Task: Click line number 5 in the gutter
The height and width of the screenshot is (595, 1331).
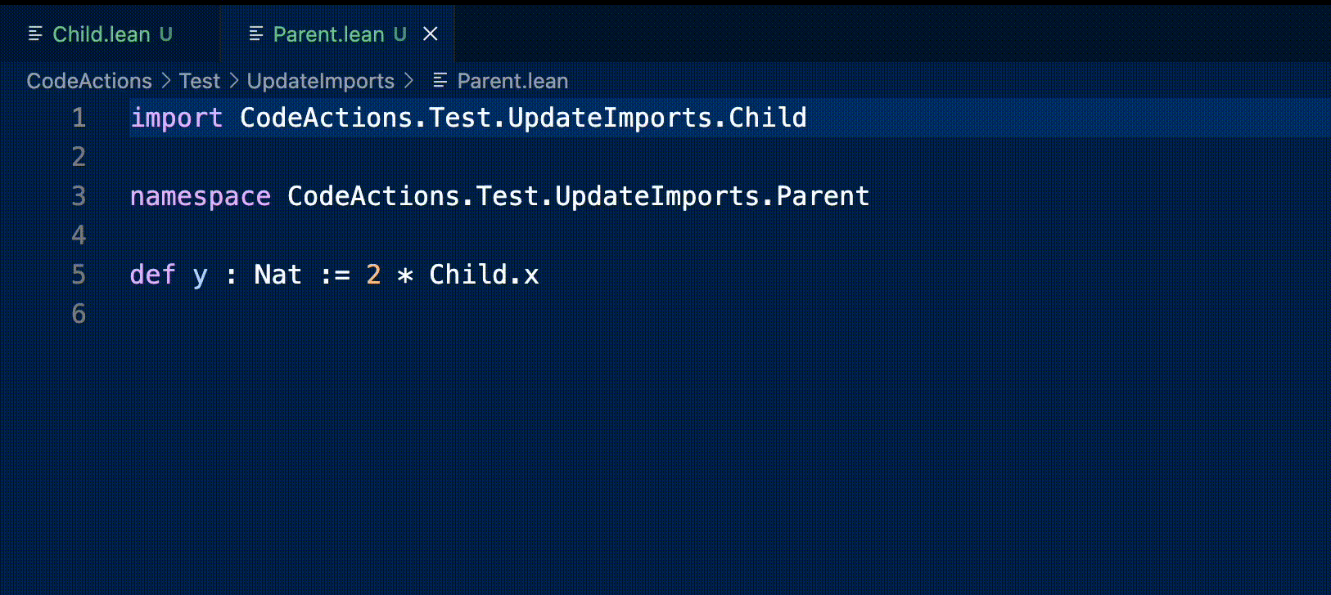Action: (79, 275)
